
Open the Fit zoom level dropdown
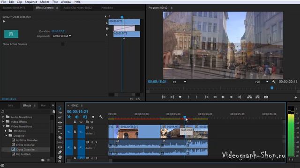click(179, 82)
